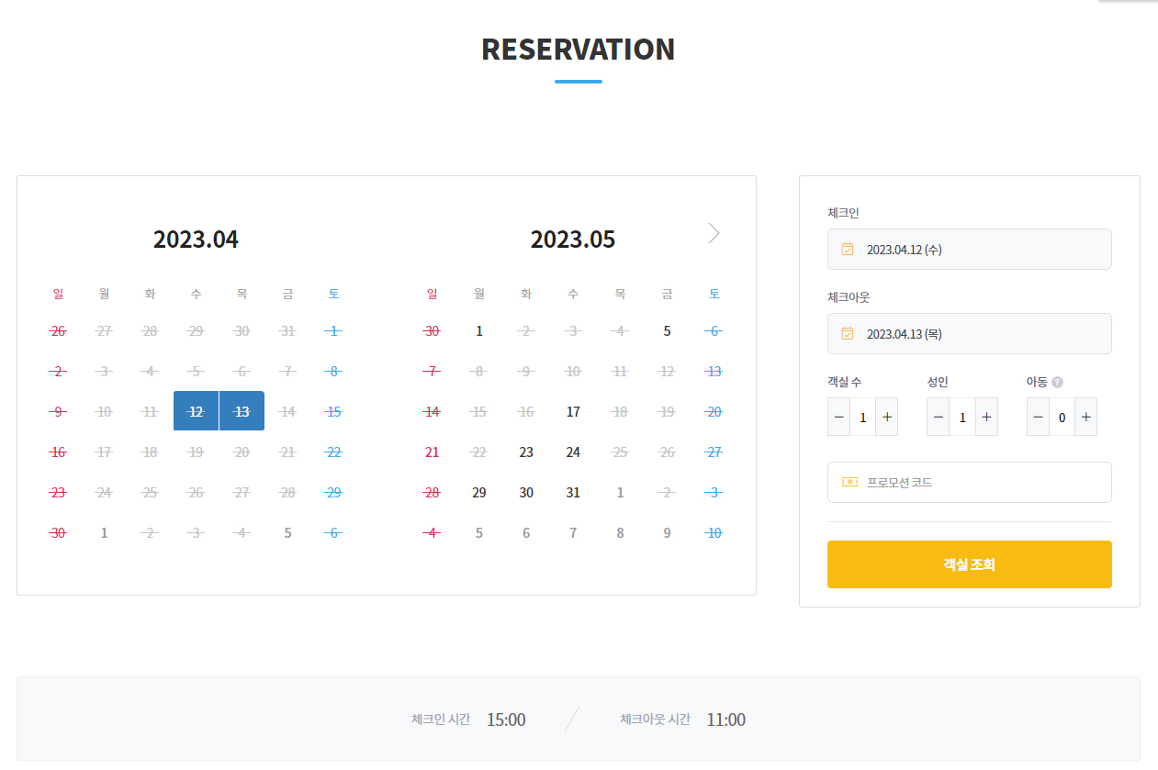Viewport: 1158px width, 770px height.
Task: Click calendar icon in check-in field
Action: [848, 249]
